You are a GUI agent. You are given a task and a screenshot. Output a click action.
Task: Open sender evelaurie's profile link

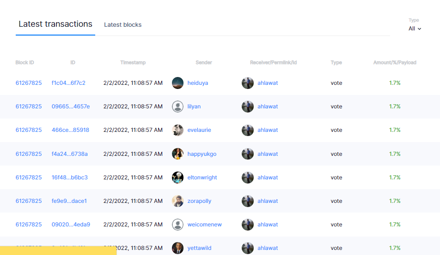click(199, 130)
